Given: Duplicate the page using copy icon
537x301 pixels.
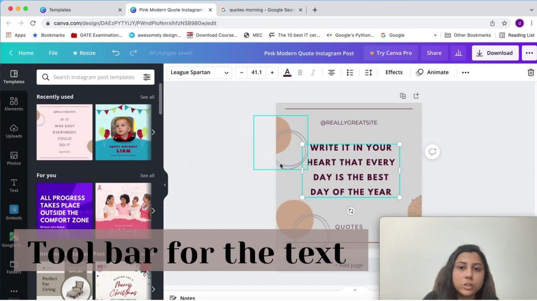Looking at the screenshot, I should (403, 96).
